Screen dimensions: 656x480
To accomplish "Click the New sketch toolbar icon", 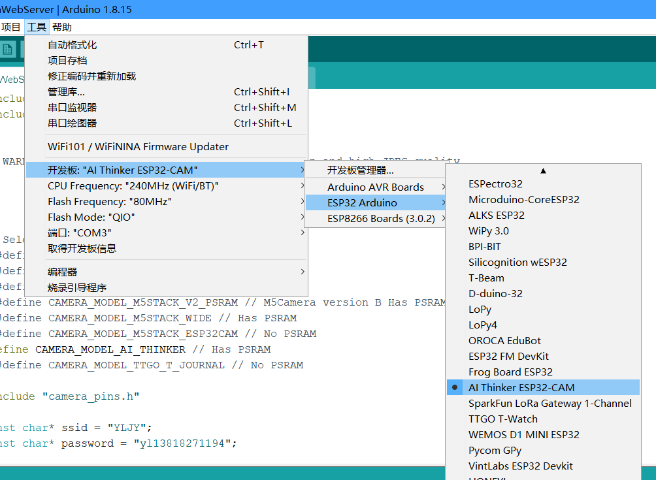I will (7, 50).
